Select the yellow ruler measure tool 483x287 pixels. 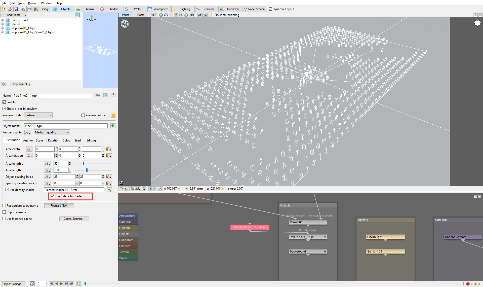pos(210,15)
